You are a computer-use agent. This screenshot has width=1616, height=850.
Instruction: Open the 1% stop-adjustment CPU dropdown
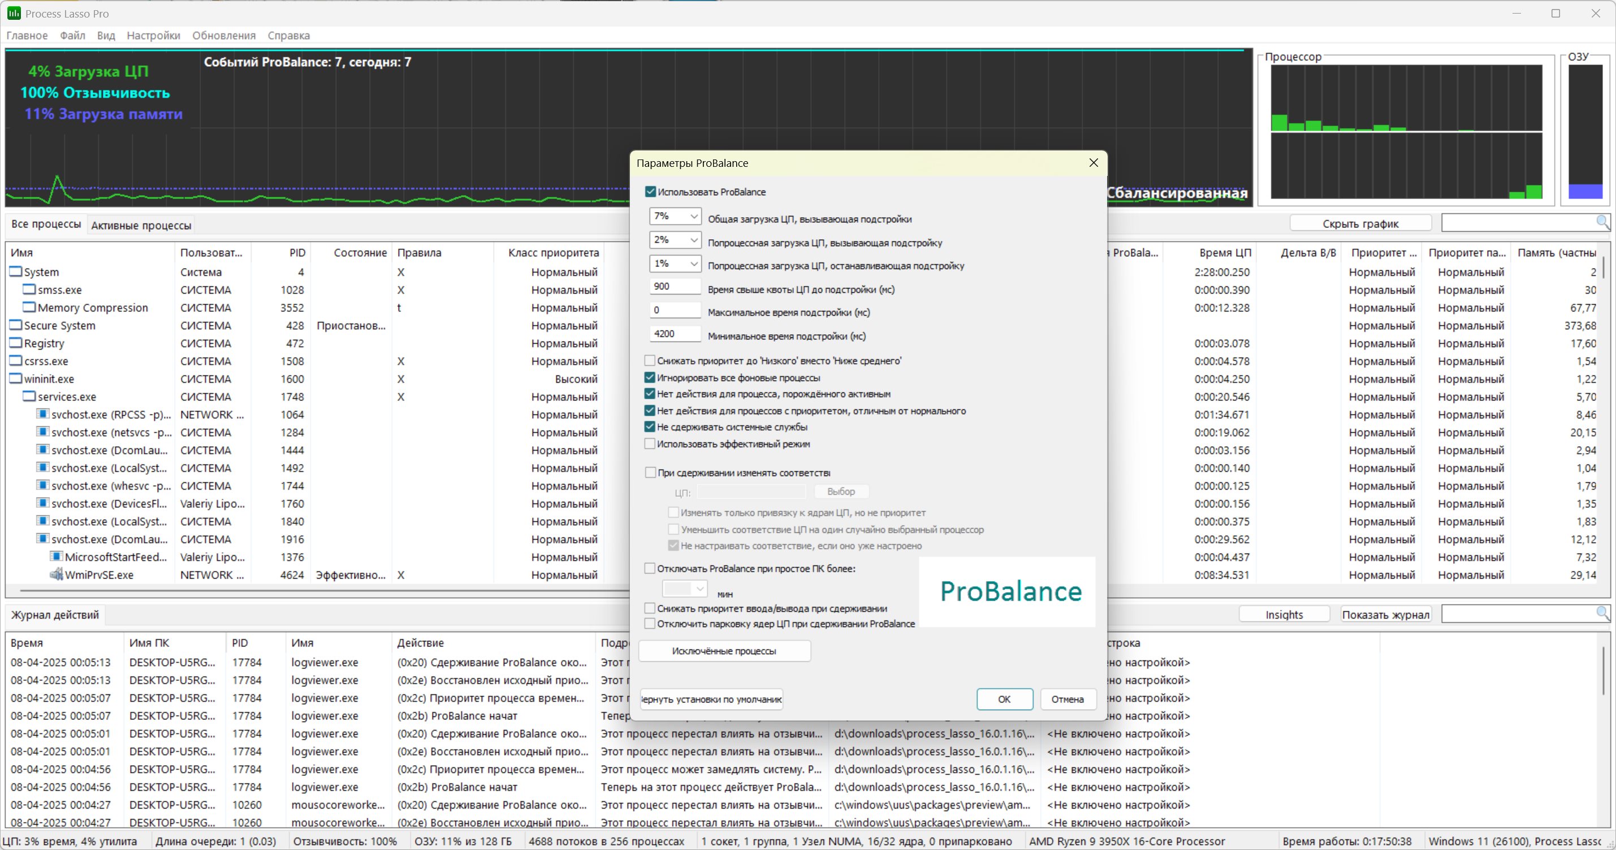693,264
